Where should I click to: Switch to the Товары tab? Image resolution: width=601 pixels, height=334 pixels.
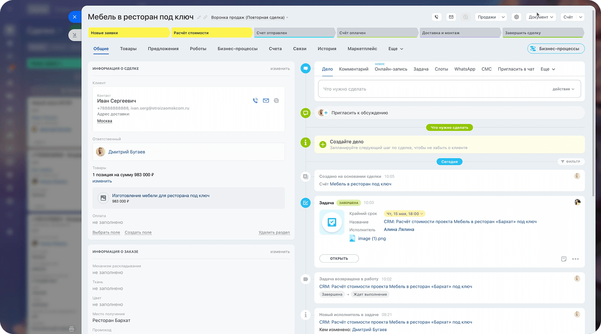(128, 48)
